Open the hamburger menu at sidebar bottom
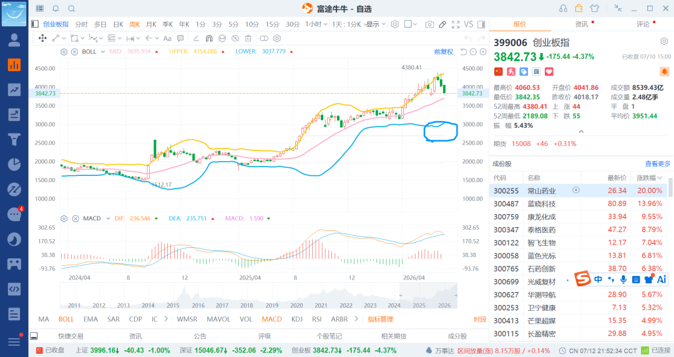Viewport: 674px width, 357px height. tap(14, 341)
